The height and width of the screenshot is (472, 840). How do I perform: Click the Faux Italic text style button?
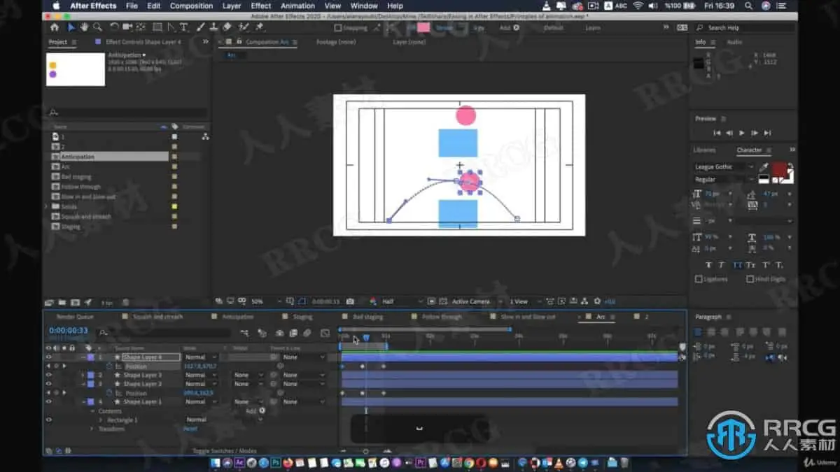pyautogui.click(x=722, y=265)
